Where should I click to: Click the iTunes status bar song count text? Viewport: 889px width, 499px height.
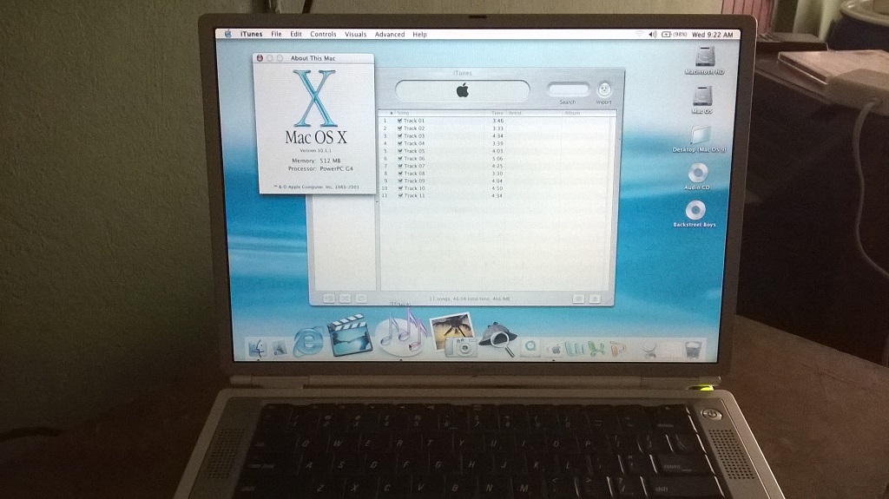tap(470, 299)
